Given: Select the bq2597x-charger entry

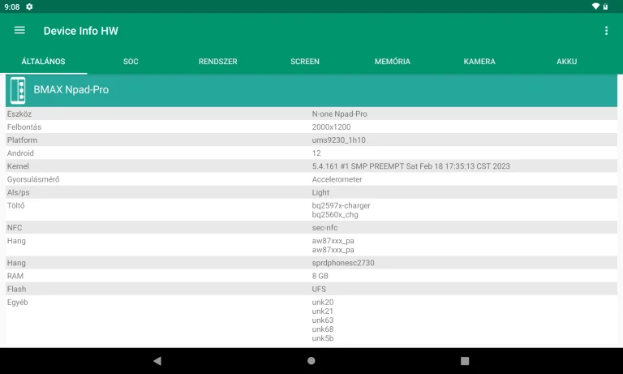Looking at the screenshot, I should [x=341, y=205].
